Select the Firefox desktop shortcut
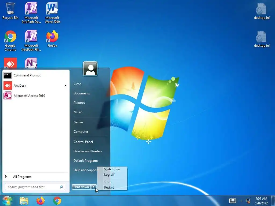Viewport: 275px width, 206px height. tap(52, 39)
